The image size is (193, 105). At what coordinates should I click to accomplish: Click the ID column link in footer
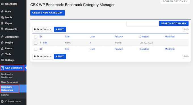[x=41, y=49]
